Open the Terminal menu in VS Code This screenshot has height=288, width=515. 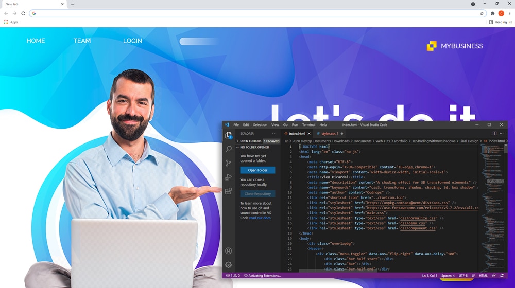pyautogui.click(x=308, y=124)
